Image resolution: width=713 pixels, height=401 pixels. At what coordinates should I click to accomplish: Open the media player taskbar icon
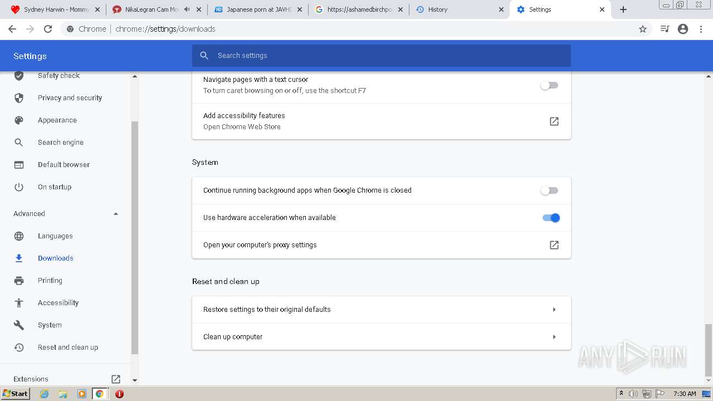pos(81,394)
